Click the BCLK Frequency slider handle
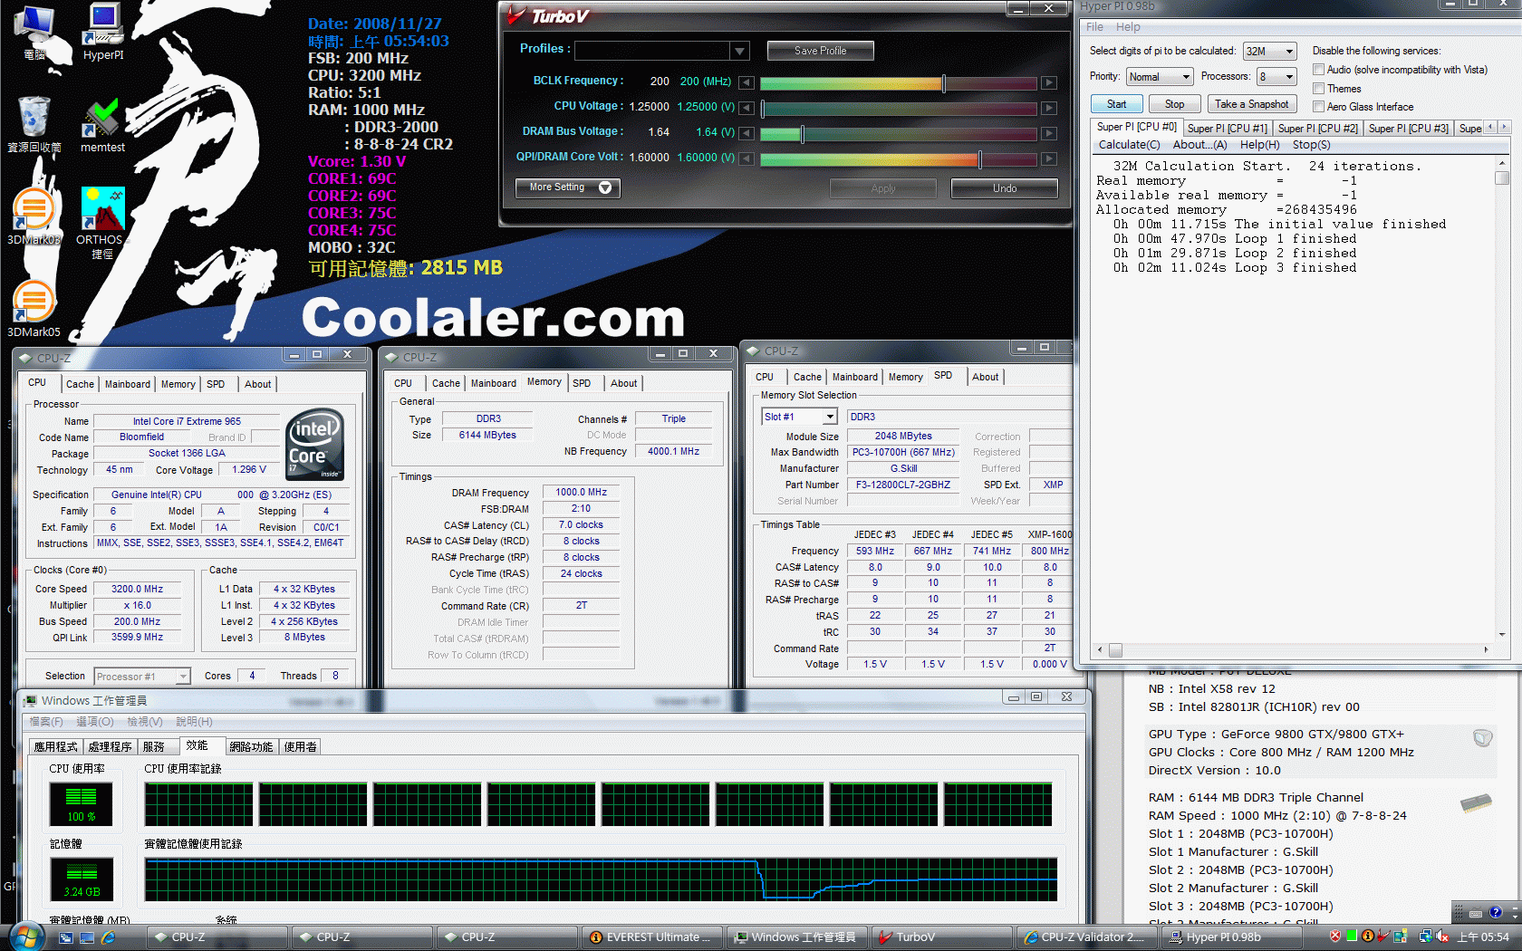 tap(944, 83)
